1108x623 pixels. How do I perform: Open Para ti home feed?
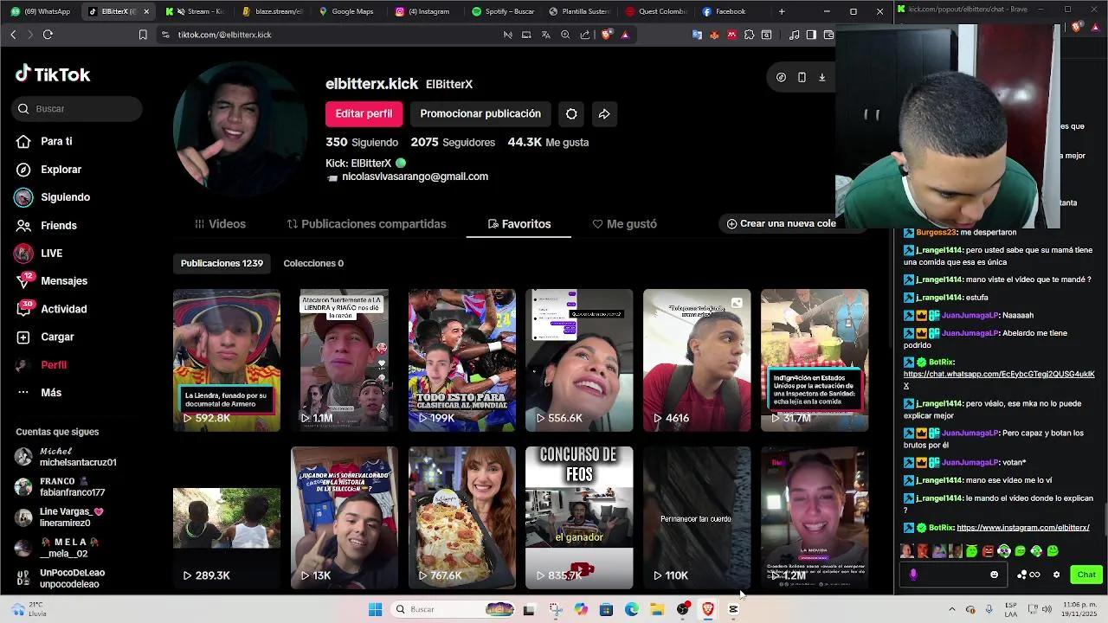45,141
